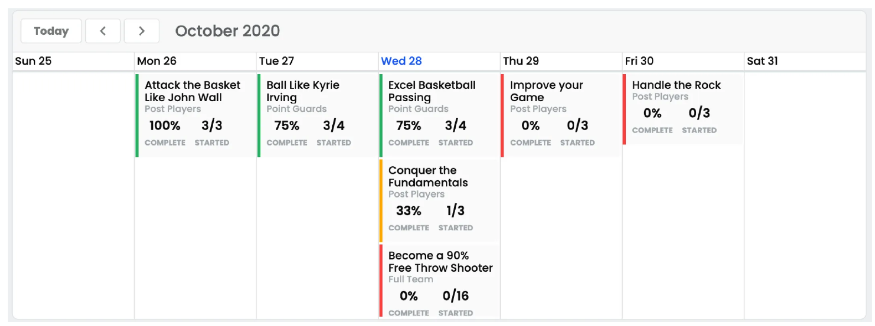Click the Thu 29 day header
This screenshot has height=326, width=875.
(521, 61)
